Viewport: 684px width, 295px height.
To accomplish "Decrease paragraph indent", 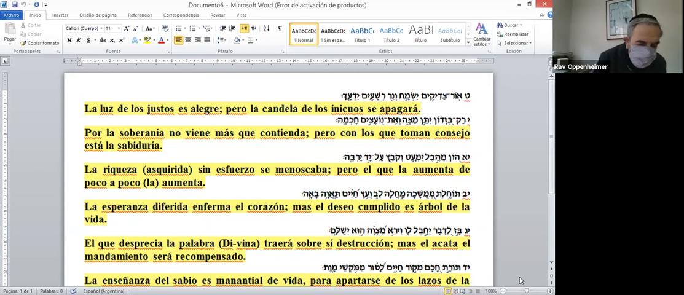I will point(222,28).
